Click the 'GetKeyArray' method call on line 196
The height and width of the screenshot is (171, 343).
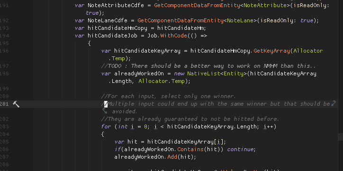(x=271, y=51)
